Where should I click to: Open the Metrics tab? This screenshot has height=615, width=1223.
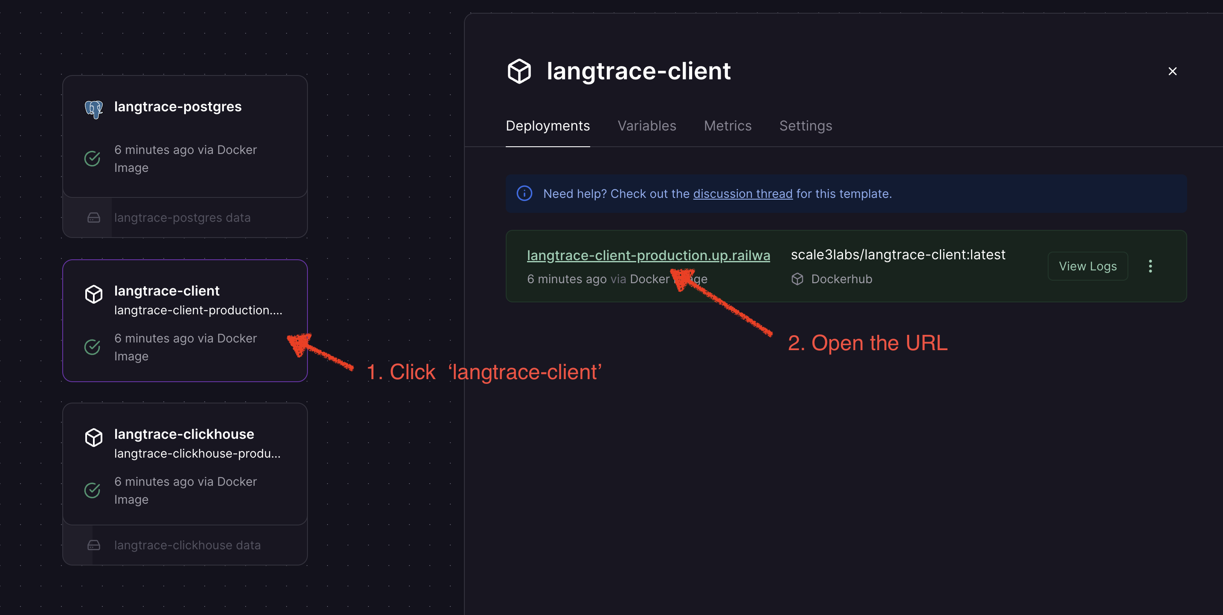pos(727,126)
